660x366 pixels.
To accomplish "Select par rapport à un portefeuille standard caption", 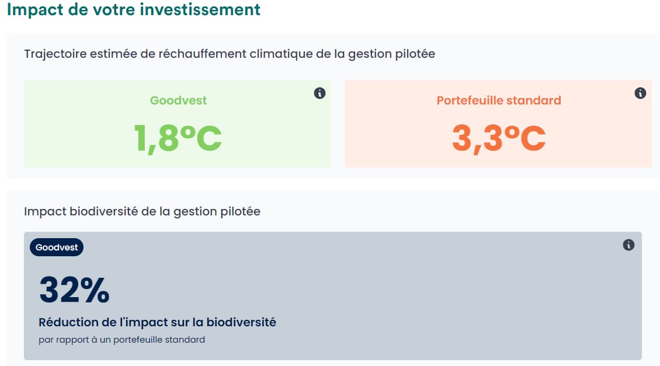I will point(121,339).
